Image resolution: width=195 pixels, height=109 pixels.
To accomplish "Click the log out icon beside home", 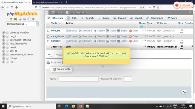I will point(16,19).
